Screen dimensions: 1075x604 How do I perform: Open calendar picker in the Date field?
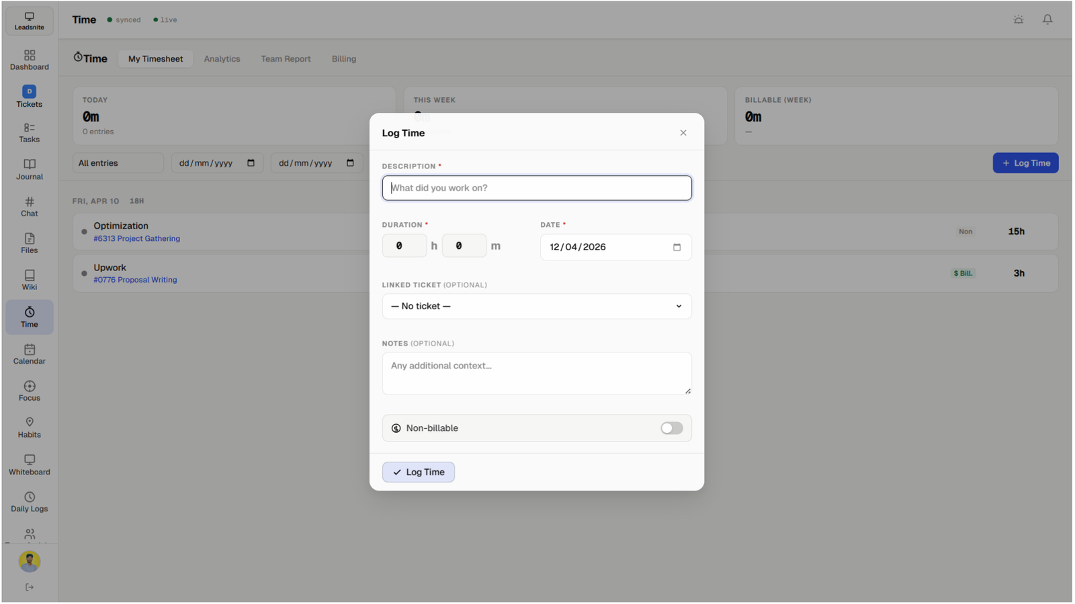click(677, 247)
